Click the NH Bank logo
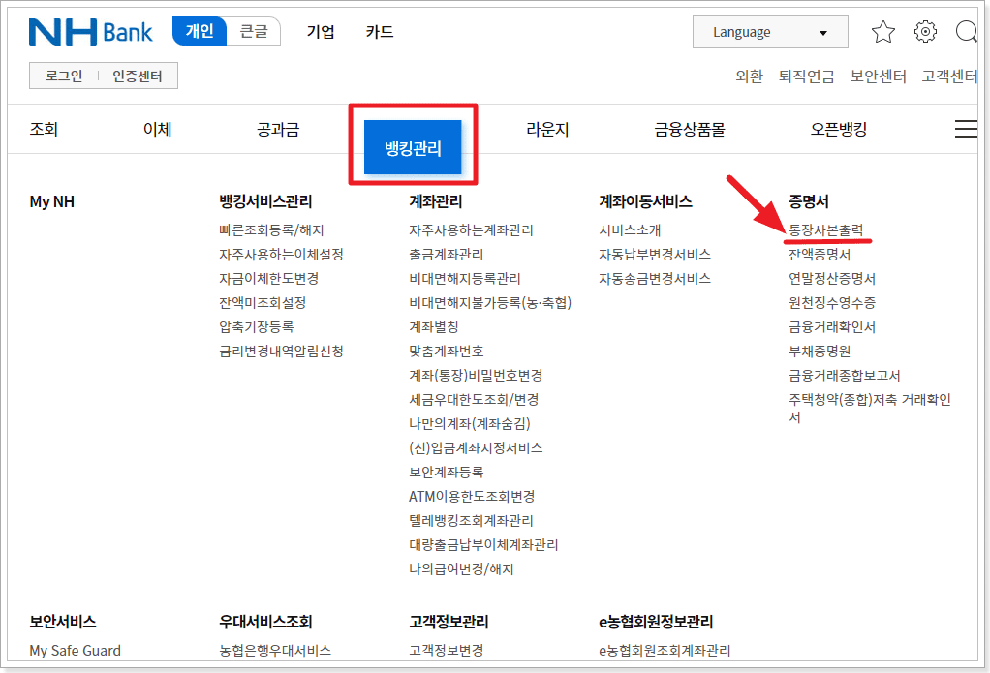The height and width of the screenshot is (673, 990). (x=90, y=31)
